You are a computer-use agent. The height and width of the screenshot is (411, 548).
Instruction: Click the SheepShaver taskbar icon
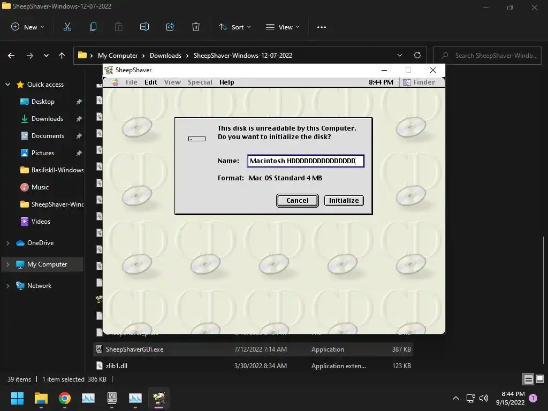coord(159,398)
